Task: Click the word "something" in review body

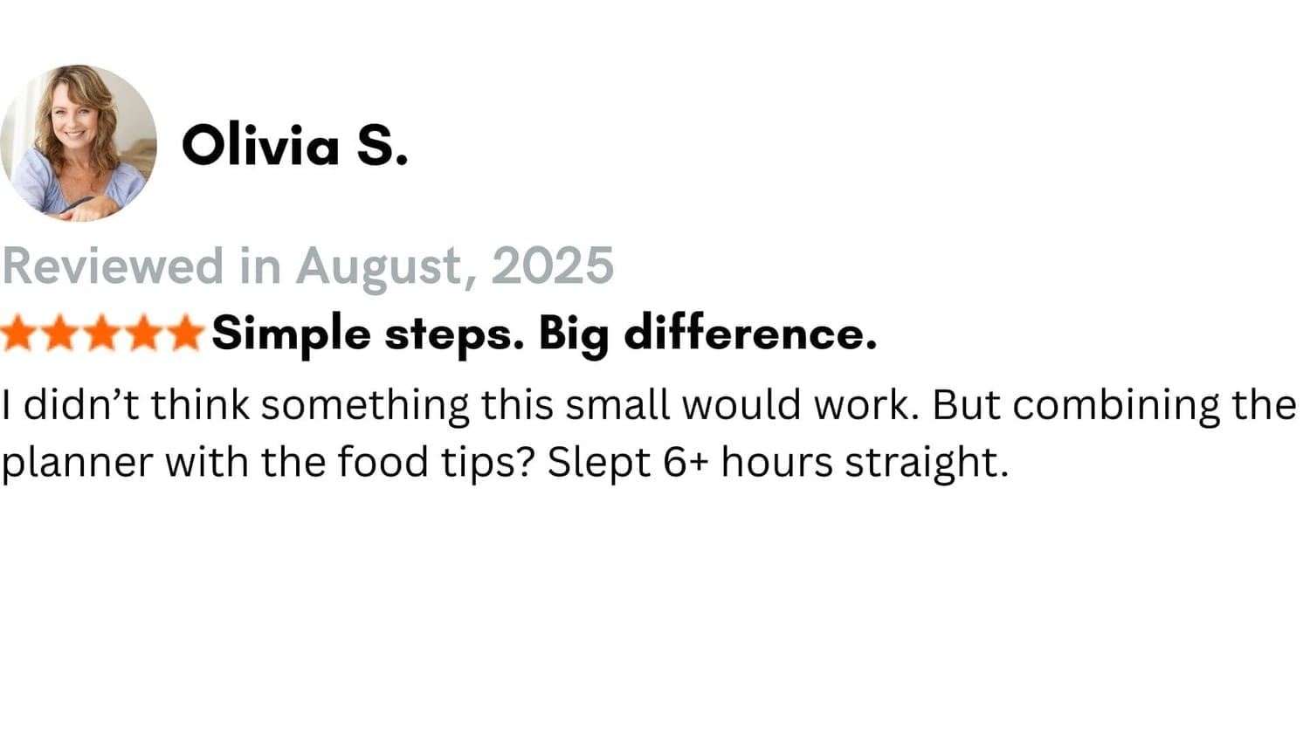Action: click(365, 405)
